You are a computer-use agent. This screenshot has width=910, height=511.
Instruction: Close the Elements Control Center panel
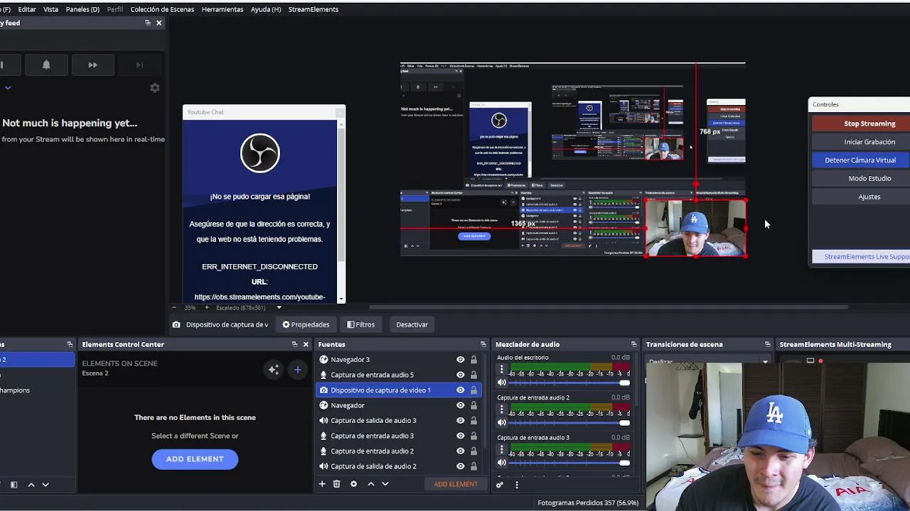pos(306,344)
